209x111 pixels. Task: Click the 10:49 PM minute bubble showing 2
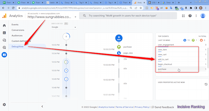click(x=66, y=79)
